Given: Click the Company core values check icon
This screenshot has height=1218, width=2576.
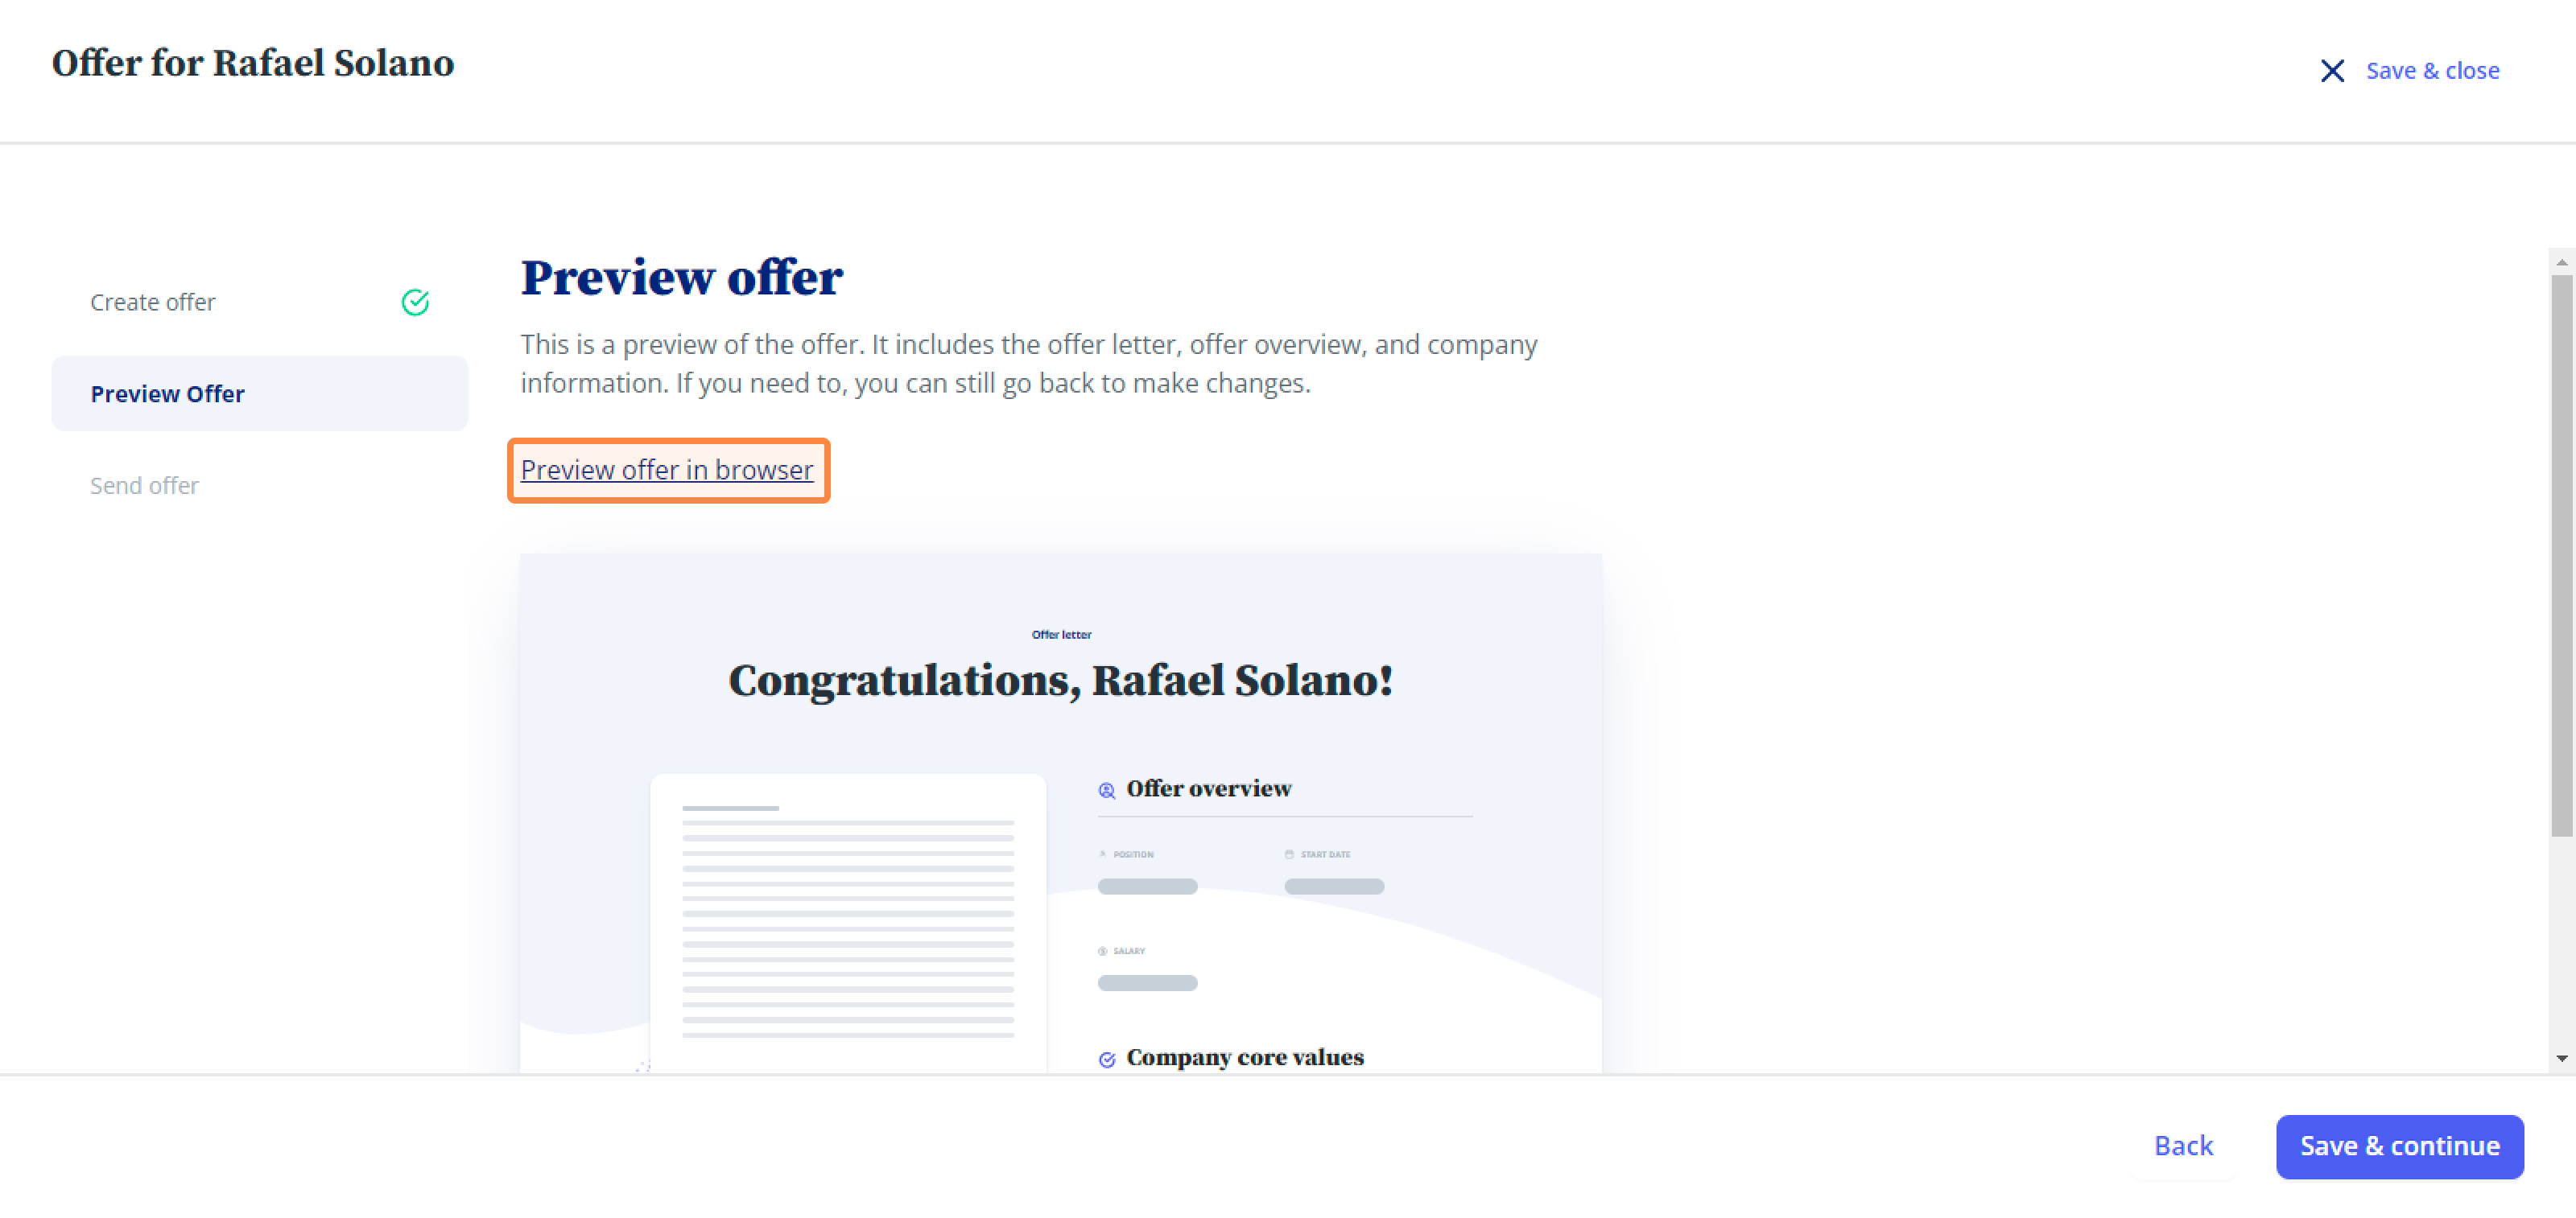Looking at the screenshot, I should (1107, 1060).
